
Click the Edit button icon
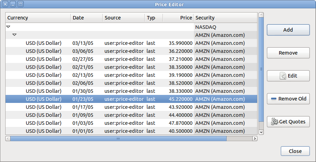pos(283,76)
